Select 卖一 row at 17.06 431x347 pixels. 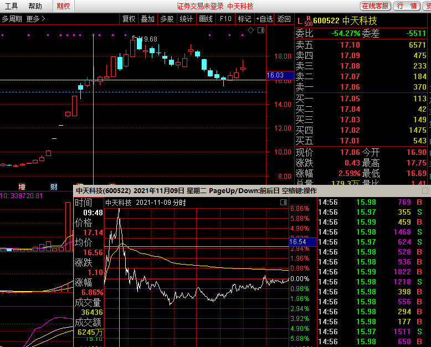pyautogui.click(x=361, y=87)
